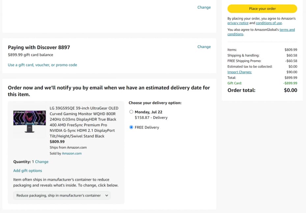
Task: Open AmazonGlobal terms and conditions link
Action: point(261,32)
